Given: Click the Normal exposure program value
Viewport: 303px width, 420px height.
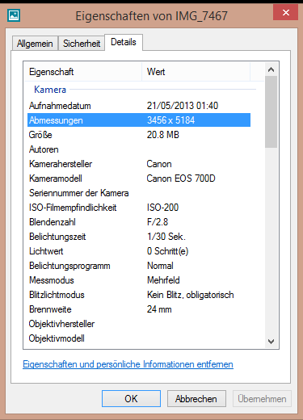Looking at the screenshot, I should 160,266.
